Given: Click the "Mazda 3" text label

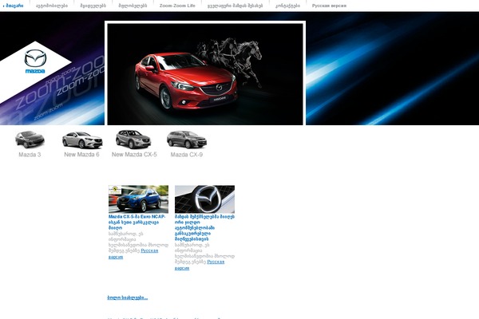Looking at the screenshot, I should 30,155.
